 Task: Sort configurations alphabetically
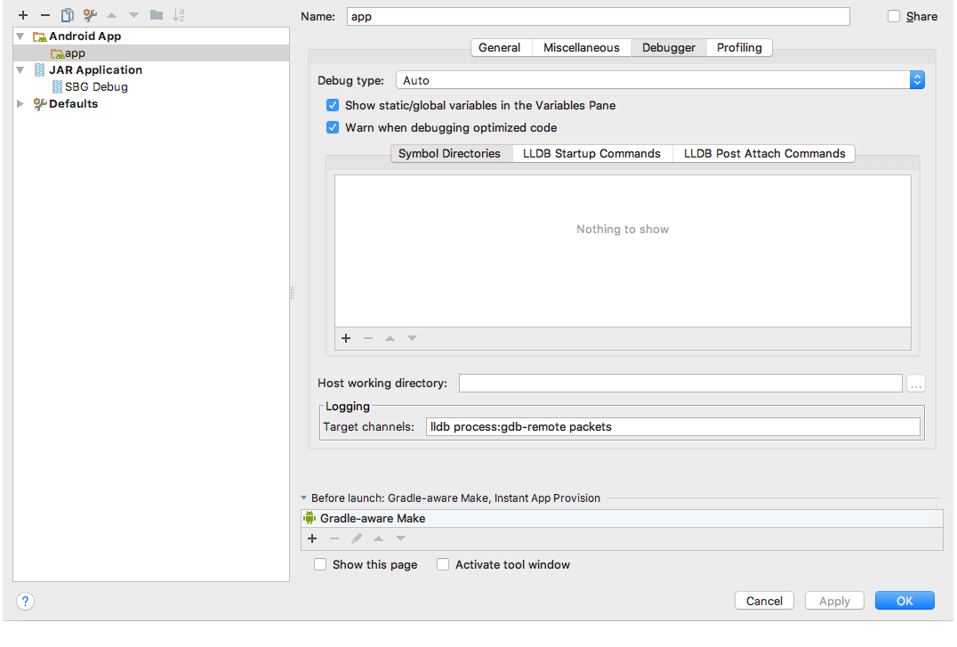178,15
